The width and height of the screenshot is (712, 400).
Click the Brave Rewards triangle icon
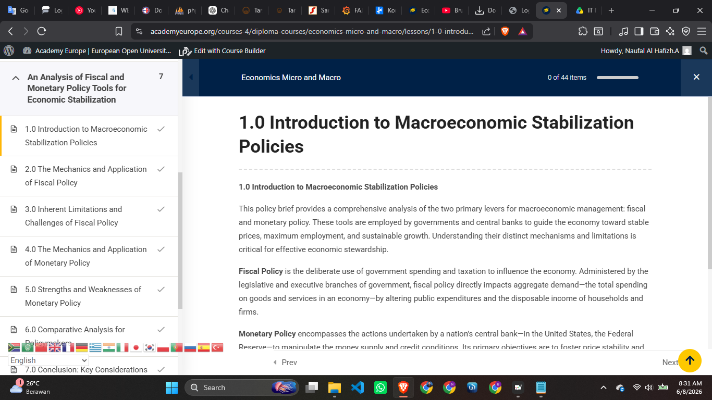point(522,31)
